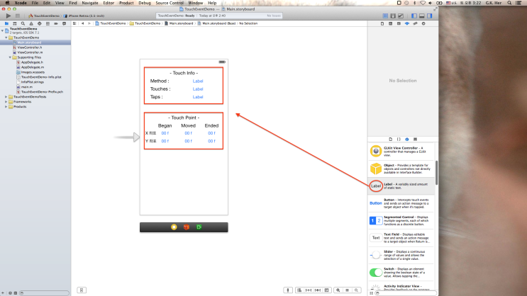
Task: Open the TouchEventDemo scheme selector
Action: click(x=44, y=16)
